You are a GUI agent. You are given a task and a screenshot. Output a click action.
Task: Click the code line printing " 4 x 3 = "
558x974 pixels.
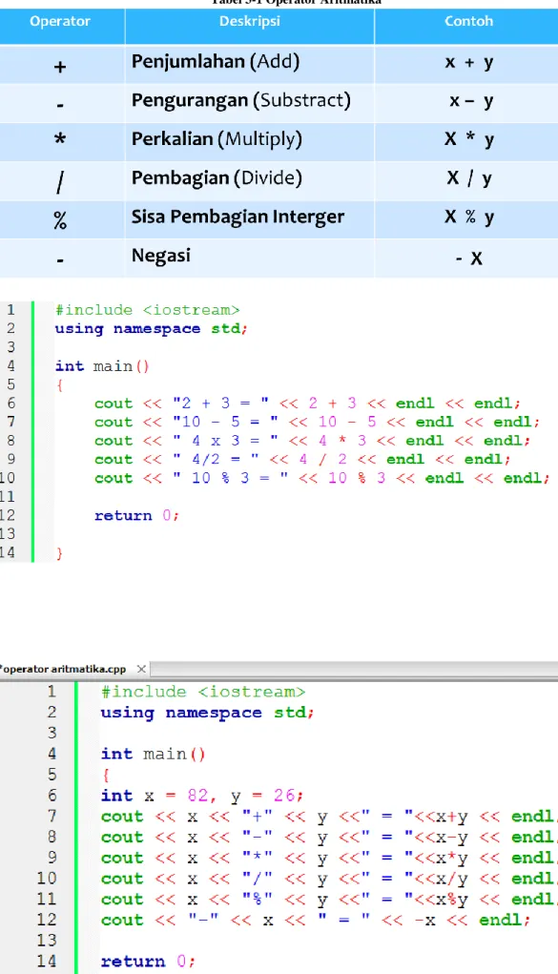point(312,441)
